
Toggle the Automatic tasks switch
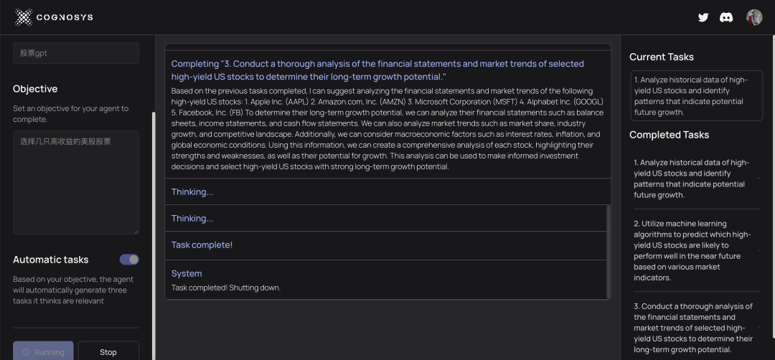point(129,260)
